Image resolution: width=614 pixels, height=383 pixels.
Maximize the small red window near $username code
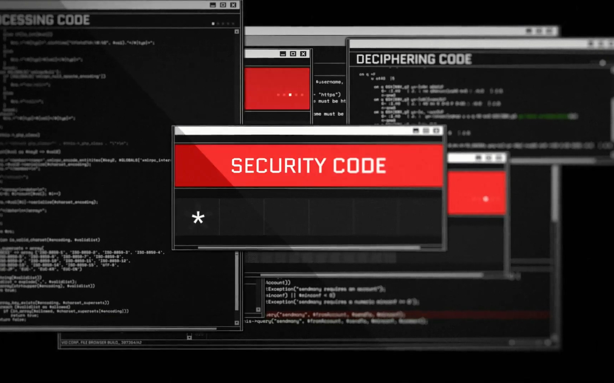pos(293,54)
